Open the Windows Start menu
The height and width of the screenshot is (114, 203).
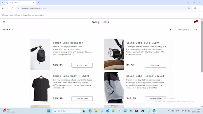coord(49,111)
